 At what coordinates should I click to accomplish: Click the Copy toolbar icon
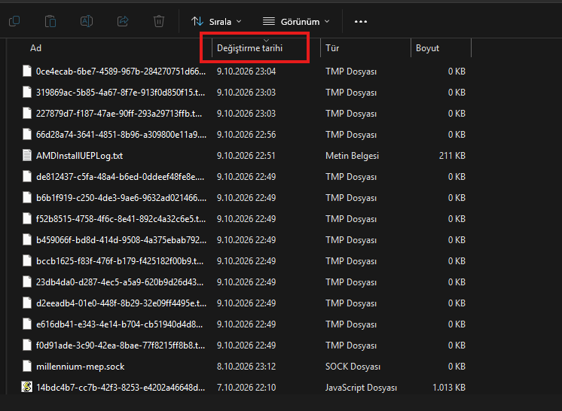tap(14, 21)
